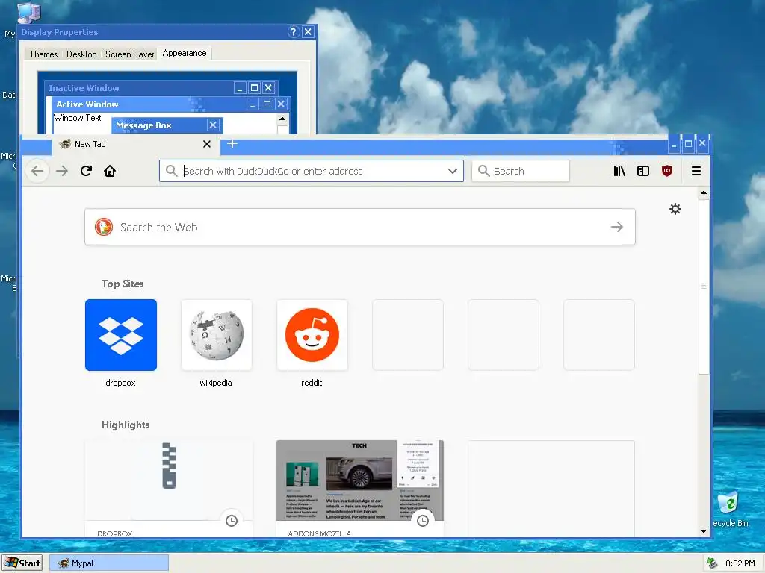Select the New Tab browser tab
Image resolution: width=765 pixels, height=573 pixels.
(x=136, y=144)
